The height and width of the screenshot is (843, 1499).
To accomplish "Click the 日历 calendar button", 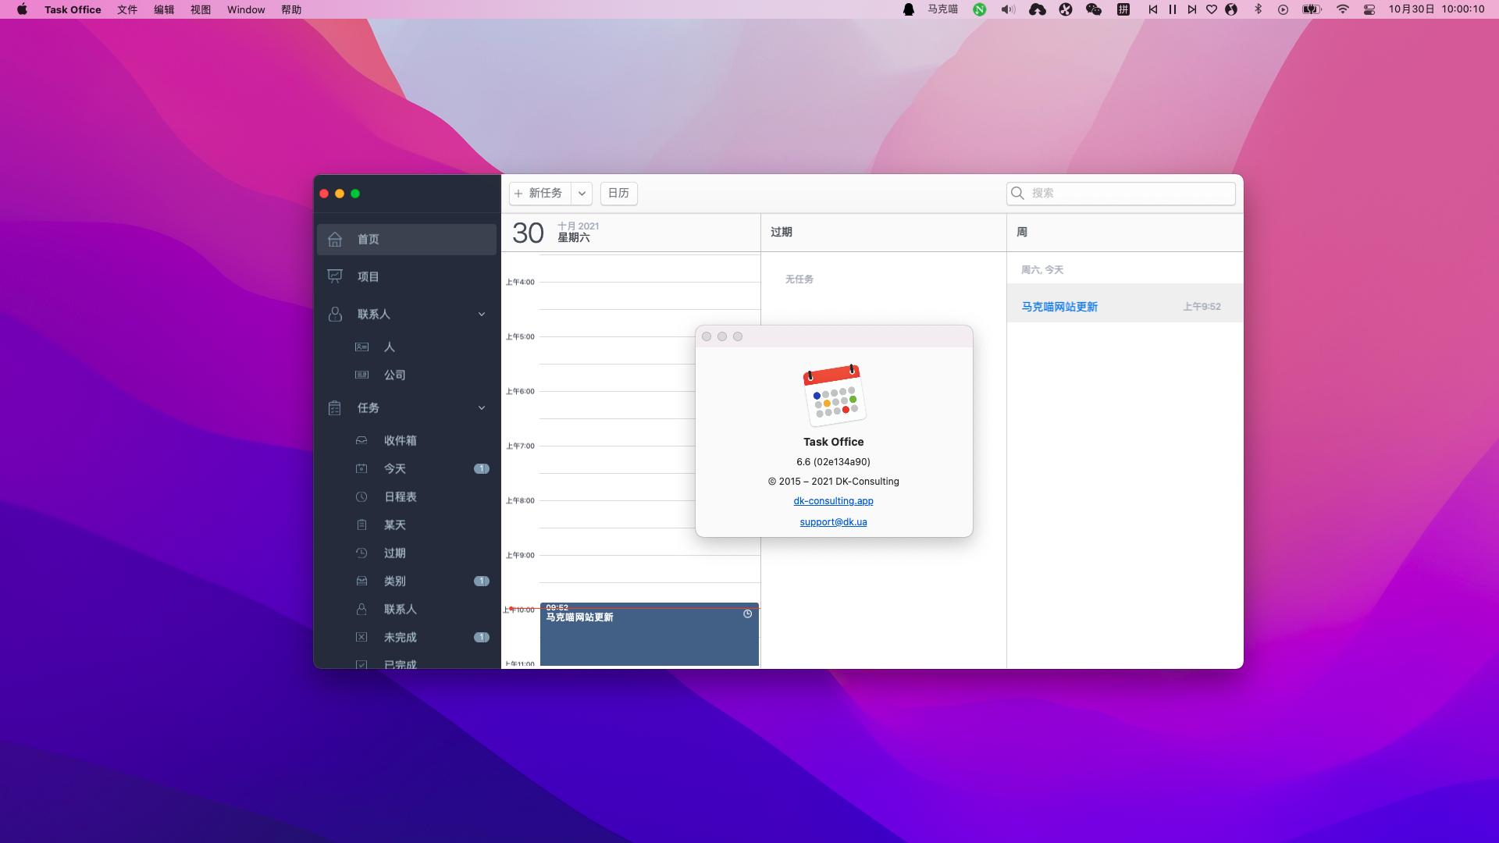I will tap(618, 194).
